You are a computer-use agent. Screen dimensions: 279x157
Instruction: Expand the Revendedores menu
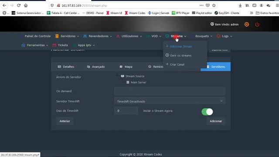(98, 36)
